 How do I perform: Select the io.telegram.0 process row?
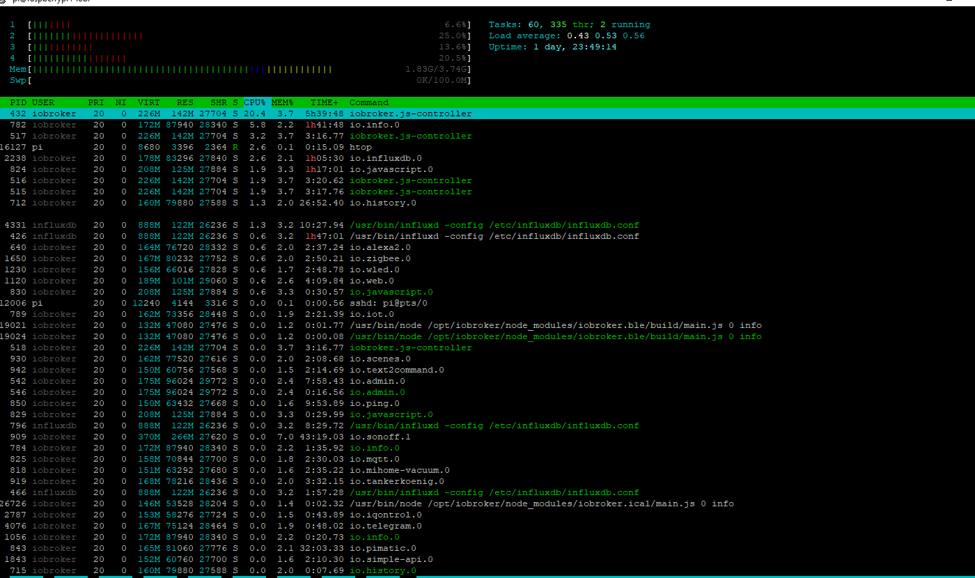(487, 526)
